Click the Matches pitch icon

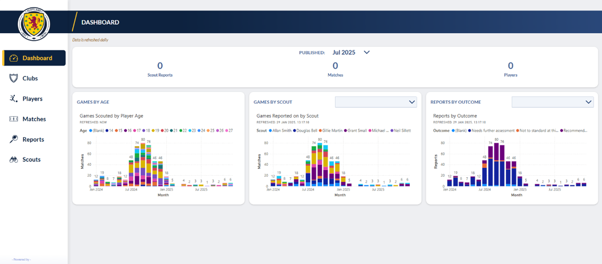[14, 119]
